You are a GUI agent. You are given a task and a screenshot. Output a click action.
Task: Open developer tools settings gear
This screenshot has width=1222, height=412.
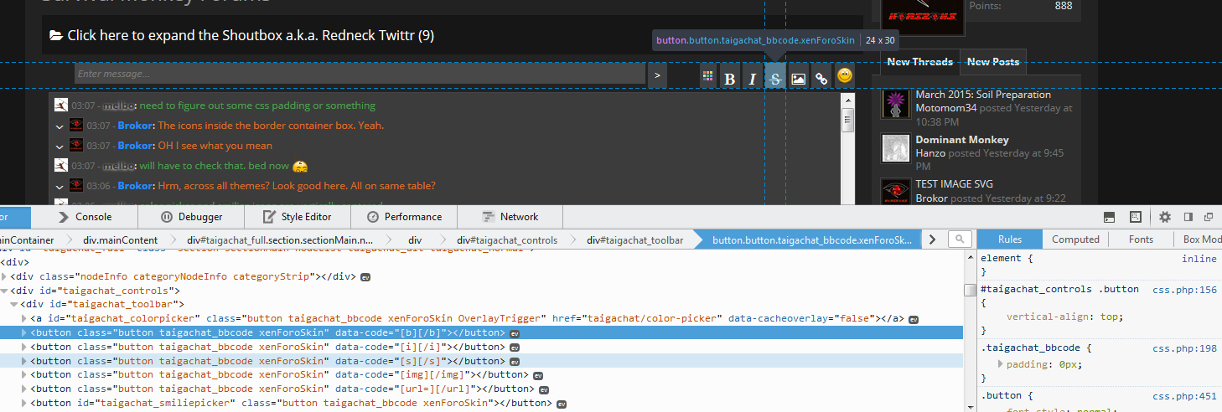(1164, 217)
